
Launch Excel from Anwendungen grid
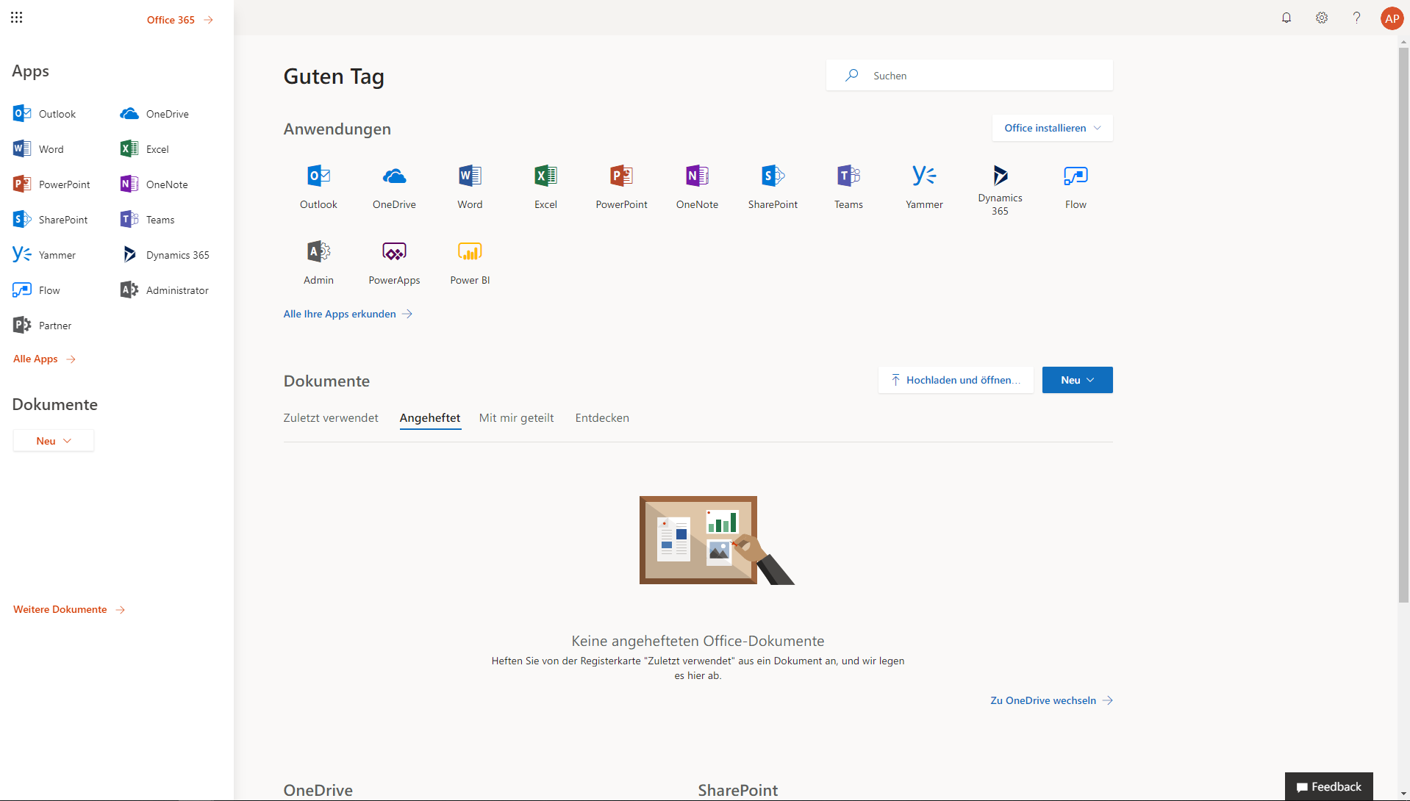pos(545,187)
